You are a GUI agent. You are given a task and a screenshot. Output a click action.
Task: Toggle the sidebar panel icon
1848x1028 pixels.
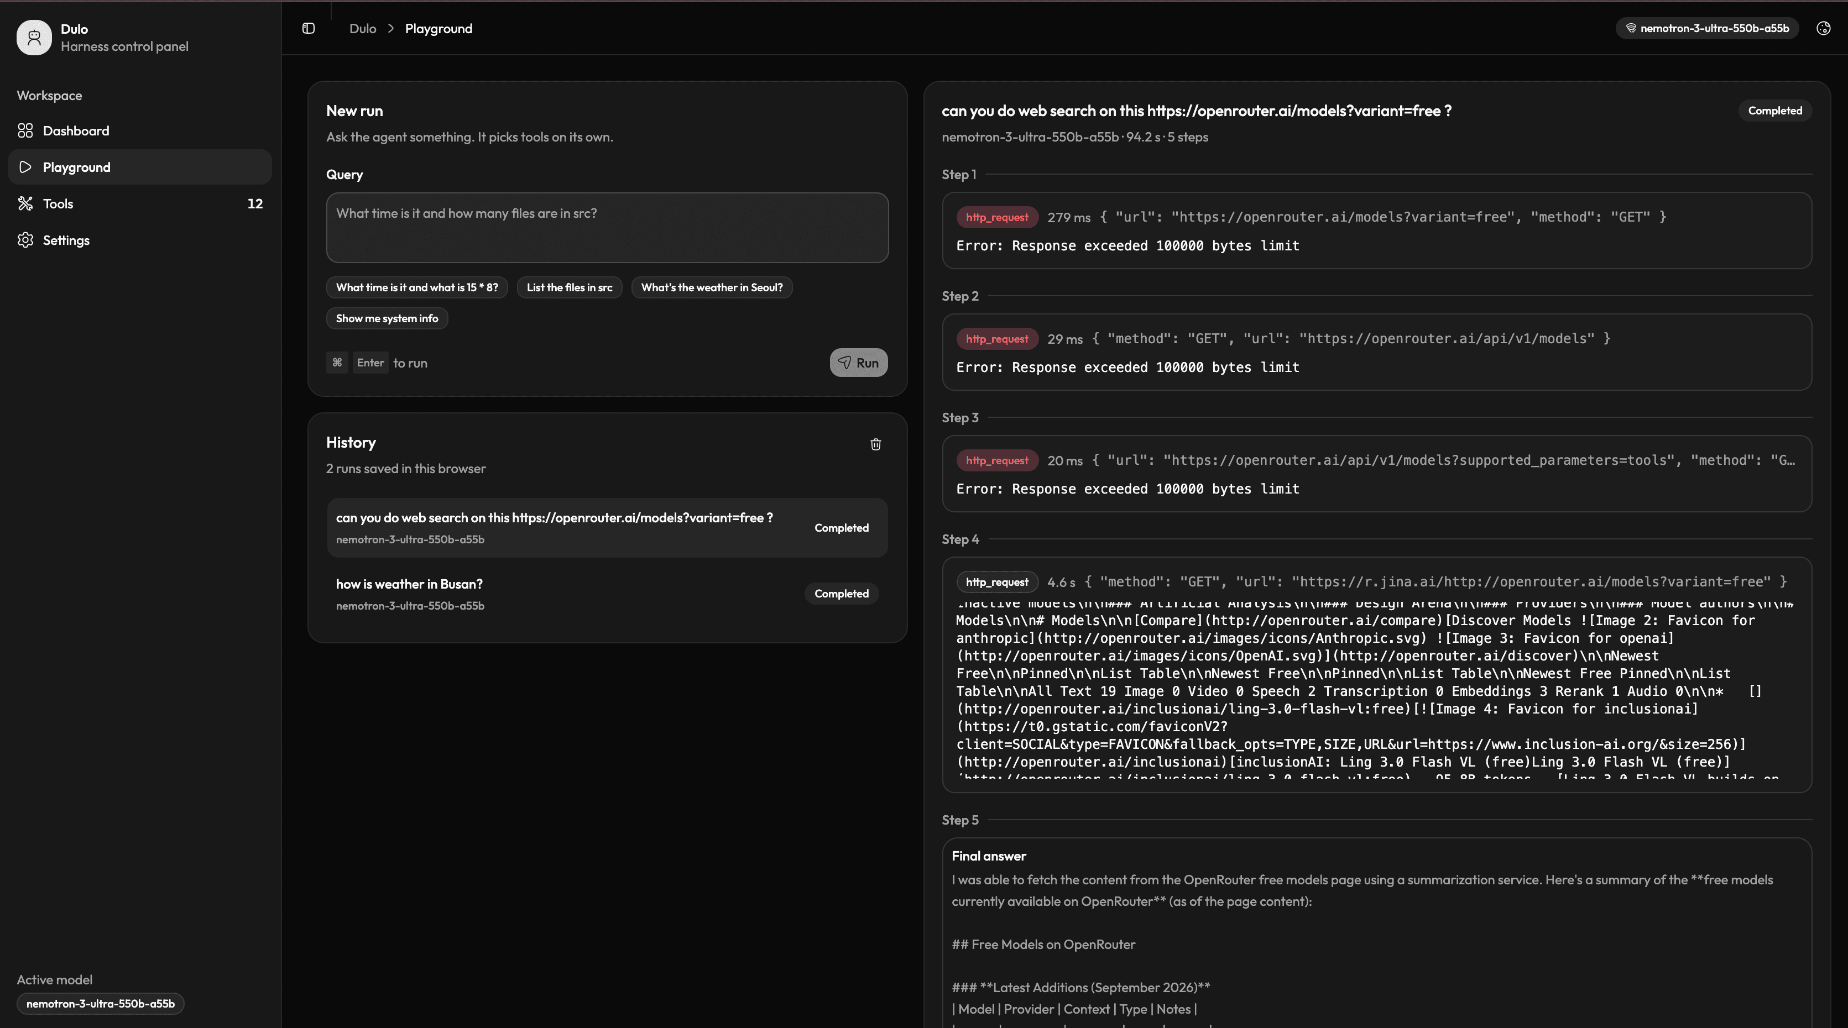tap(309, 28)
